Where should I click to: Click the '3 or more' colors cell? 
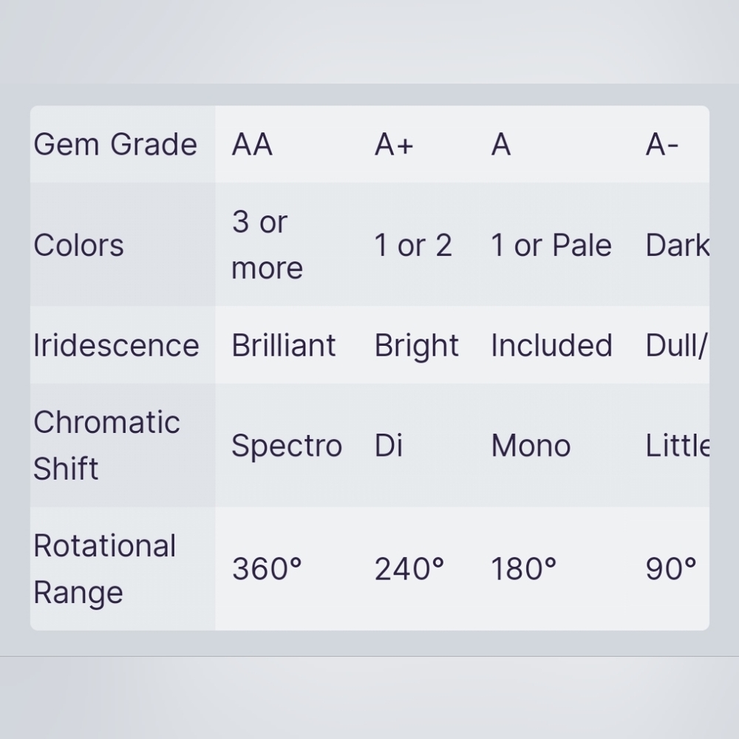pyautogui.click(x=267, y=245)
